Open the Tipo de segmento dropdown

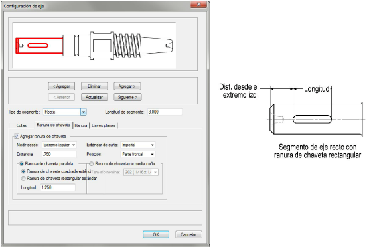tap(83, 112)
